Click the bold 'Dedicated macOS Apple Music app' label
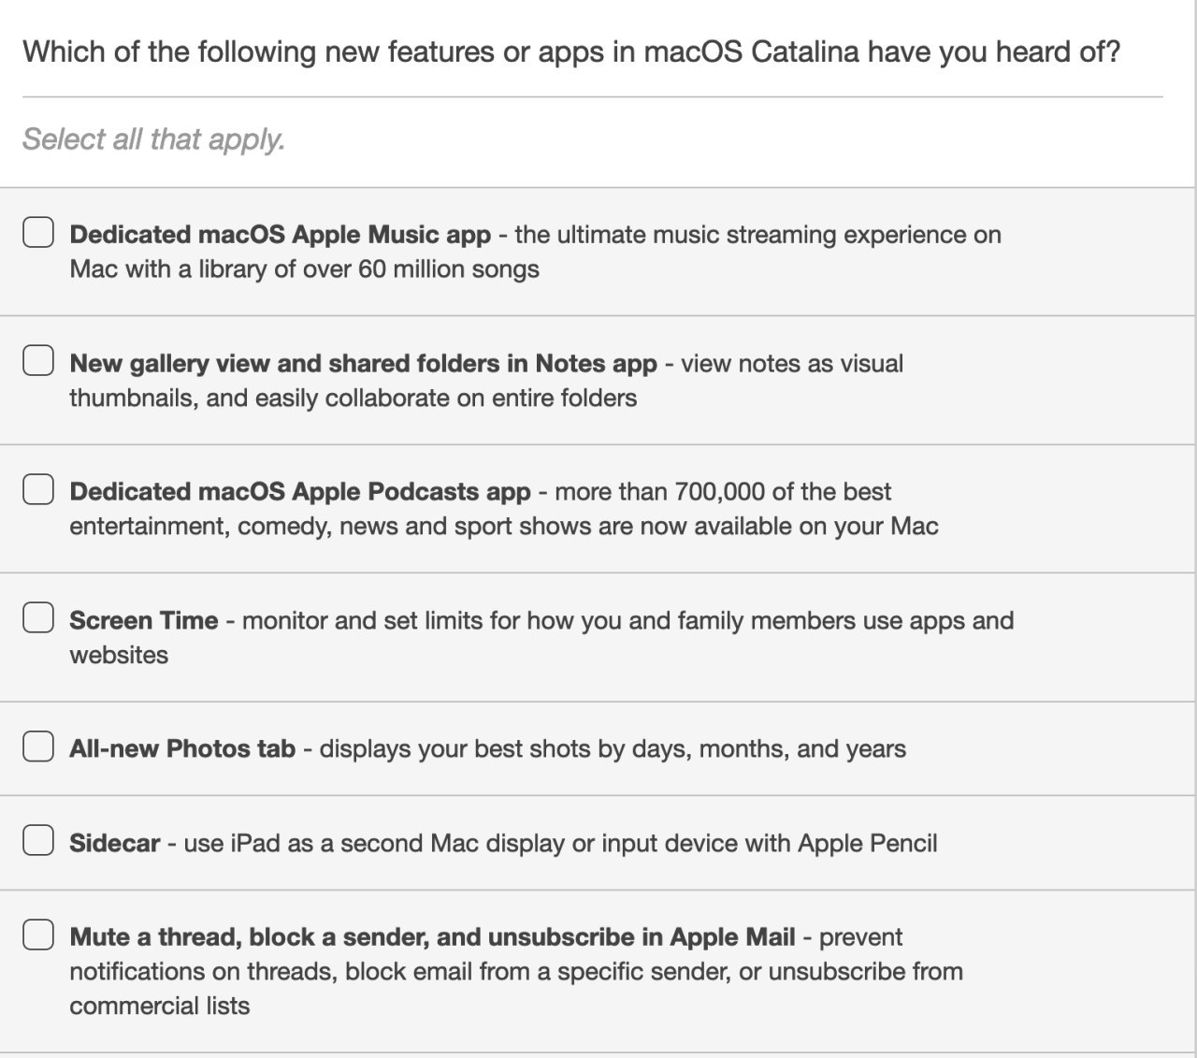 (280, 234)
